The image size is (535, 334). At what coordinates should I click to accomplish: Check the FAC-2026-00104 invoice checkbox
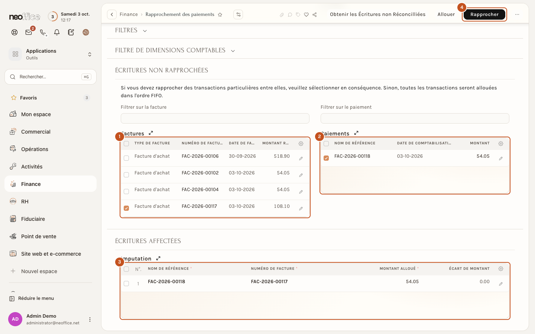126,191
